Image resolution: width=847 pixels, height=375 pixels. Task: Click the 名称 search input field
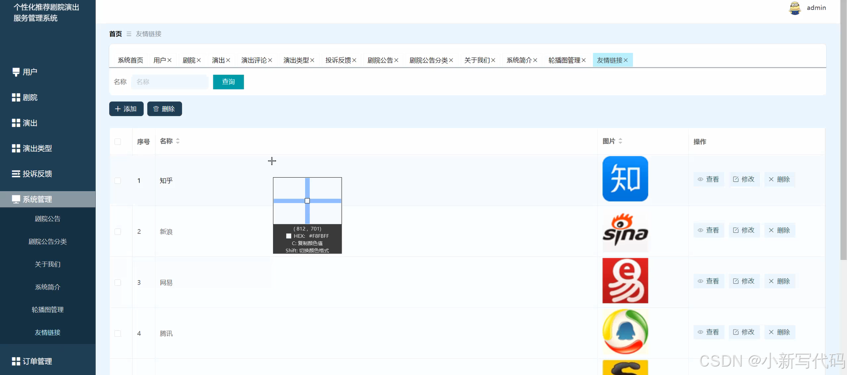(170, 82)
